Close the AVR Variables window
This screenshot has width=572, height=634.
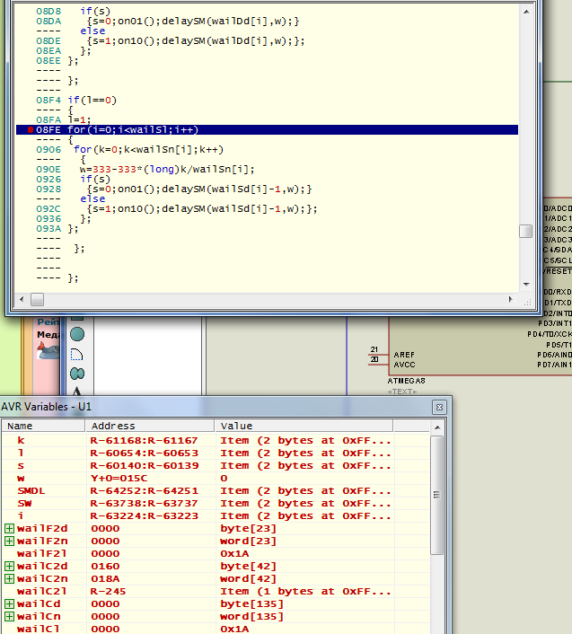point(439,407)
